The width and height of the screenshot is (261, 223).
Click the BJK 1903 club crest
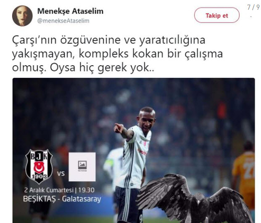[39, 167]
